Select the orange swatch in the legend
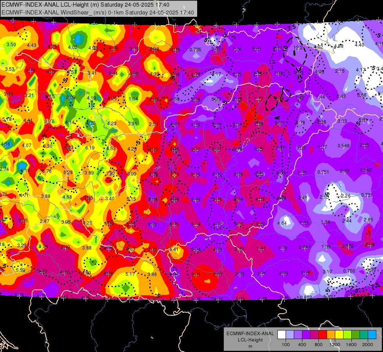The height and width of the screenshot is (352, 383). point(331,335)
